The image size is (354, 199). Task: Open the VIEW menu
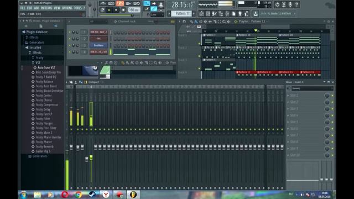[57, 8]
